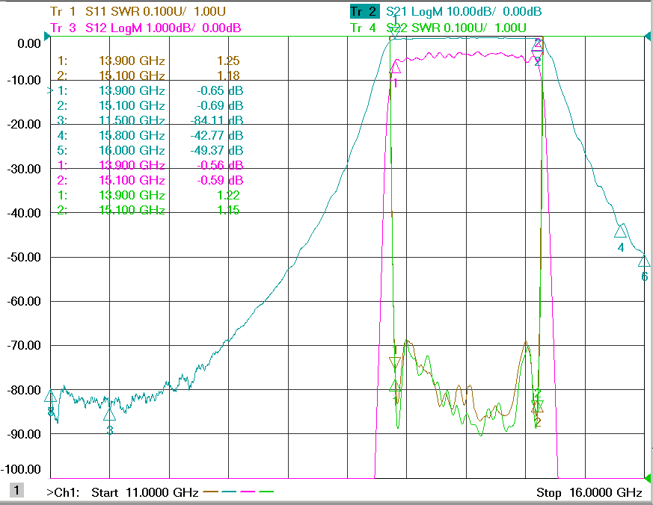Click the magenta trace legend line
The image size is (653, 505).
tap(248, 492)
